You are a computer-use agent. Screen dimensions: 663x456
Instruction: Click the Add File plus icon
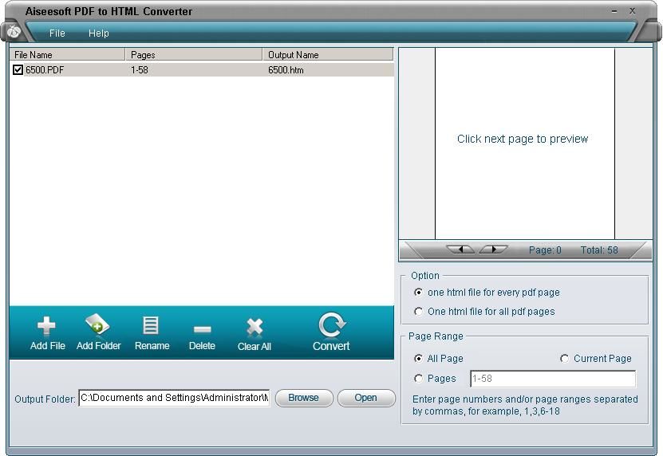click(46, 326)
